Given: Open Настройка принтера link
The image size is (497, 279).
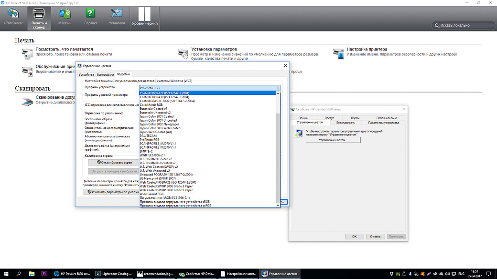Looking at the screenshot, I should [x=367, y=49].
